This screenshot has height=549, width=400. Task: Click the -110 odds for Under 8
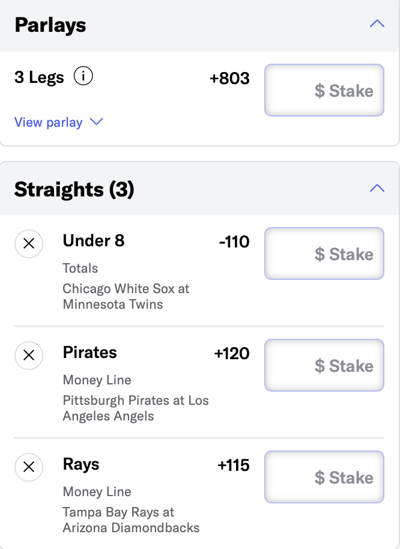pos(234,242)
